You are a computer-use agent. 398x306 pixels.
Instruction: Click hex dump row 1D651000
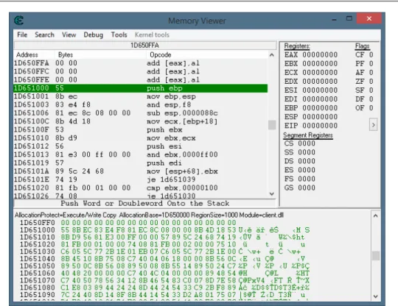(165, 230)
